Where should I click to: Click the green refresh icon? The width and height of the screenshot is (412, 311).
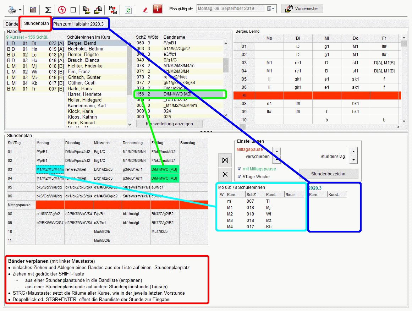click(x=128, y=10)
